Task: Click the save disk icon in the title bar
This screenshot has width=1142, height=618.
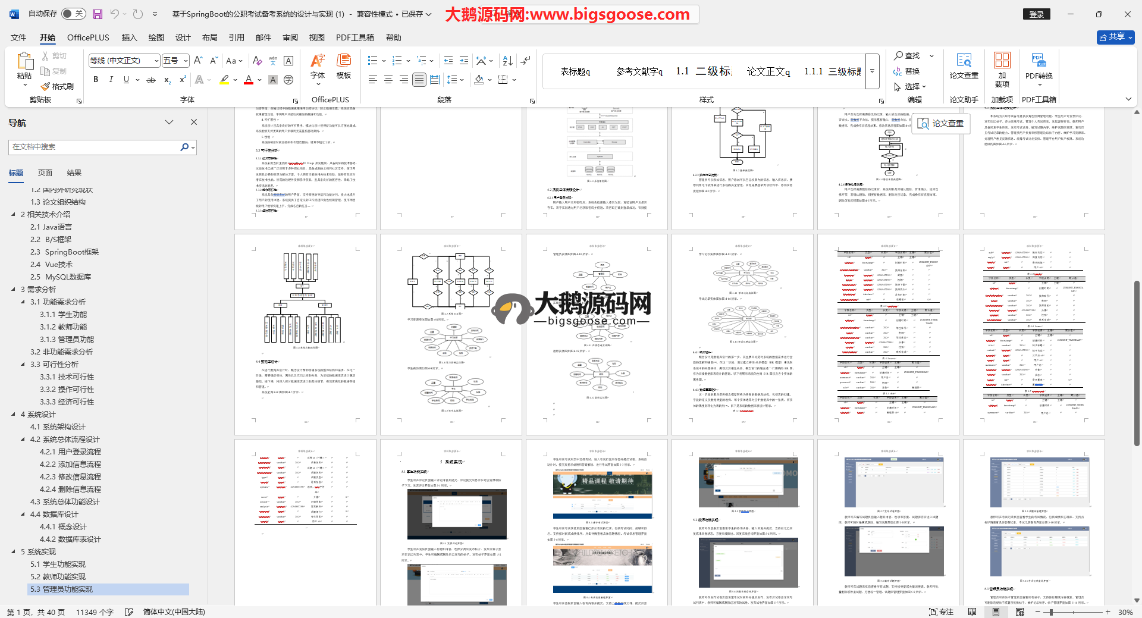Action: 98,14
